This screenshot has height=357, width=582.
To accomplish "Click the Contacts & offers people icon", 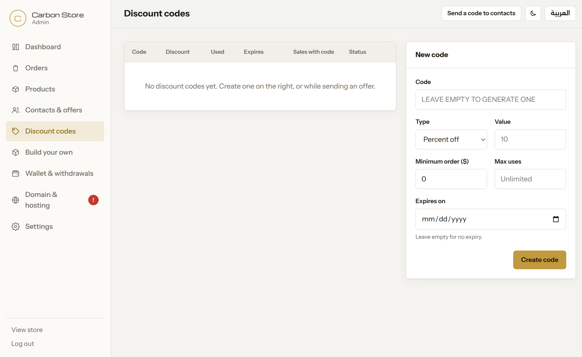I will click(x=16, y=110).
